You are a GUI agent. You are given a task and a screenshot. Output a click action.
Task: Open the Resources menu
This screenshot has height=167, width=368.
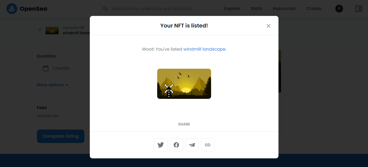[x=284, y=9]
